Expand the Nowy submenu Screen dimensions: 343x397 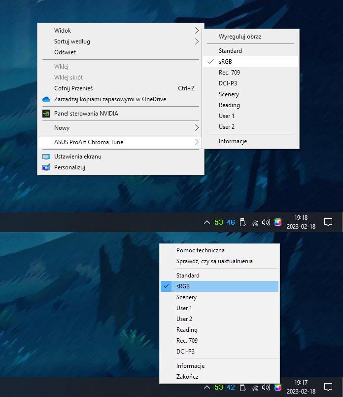coord(121,128)
